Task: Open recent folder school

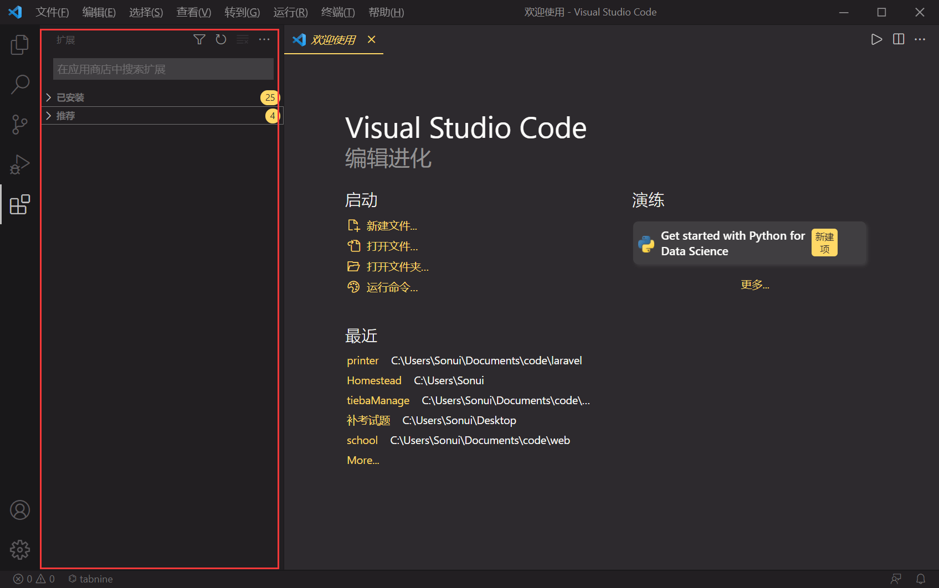Action: (x=362, y=440)
